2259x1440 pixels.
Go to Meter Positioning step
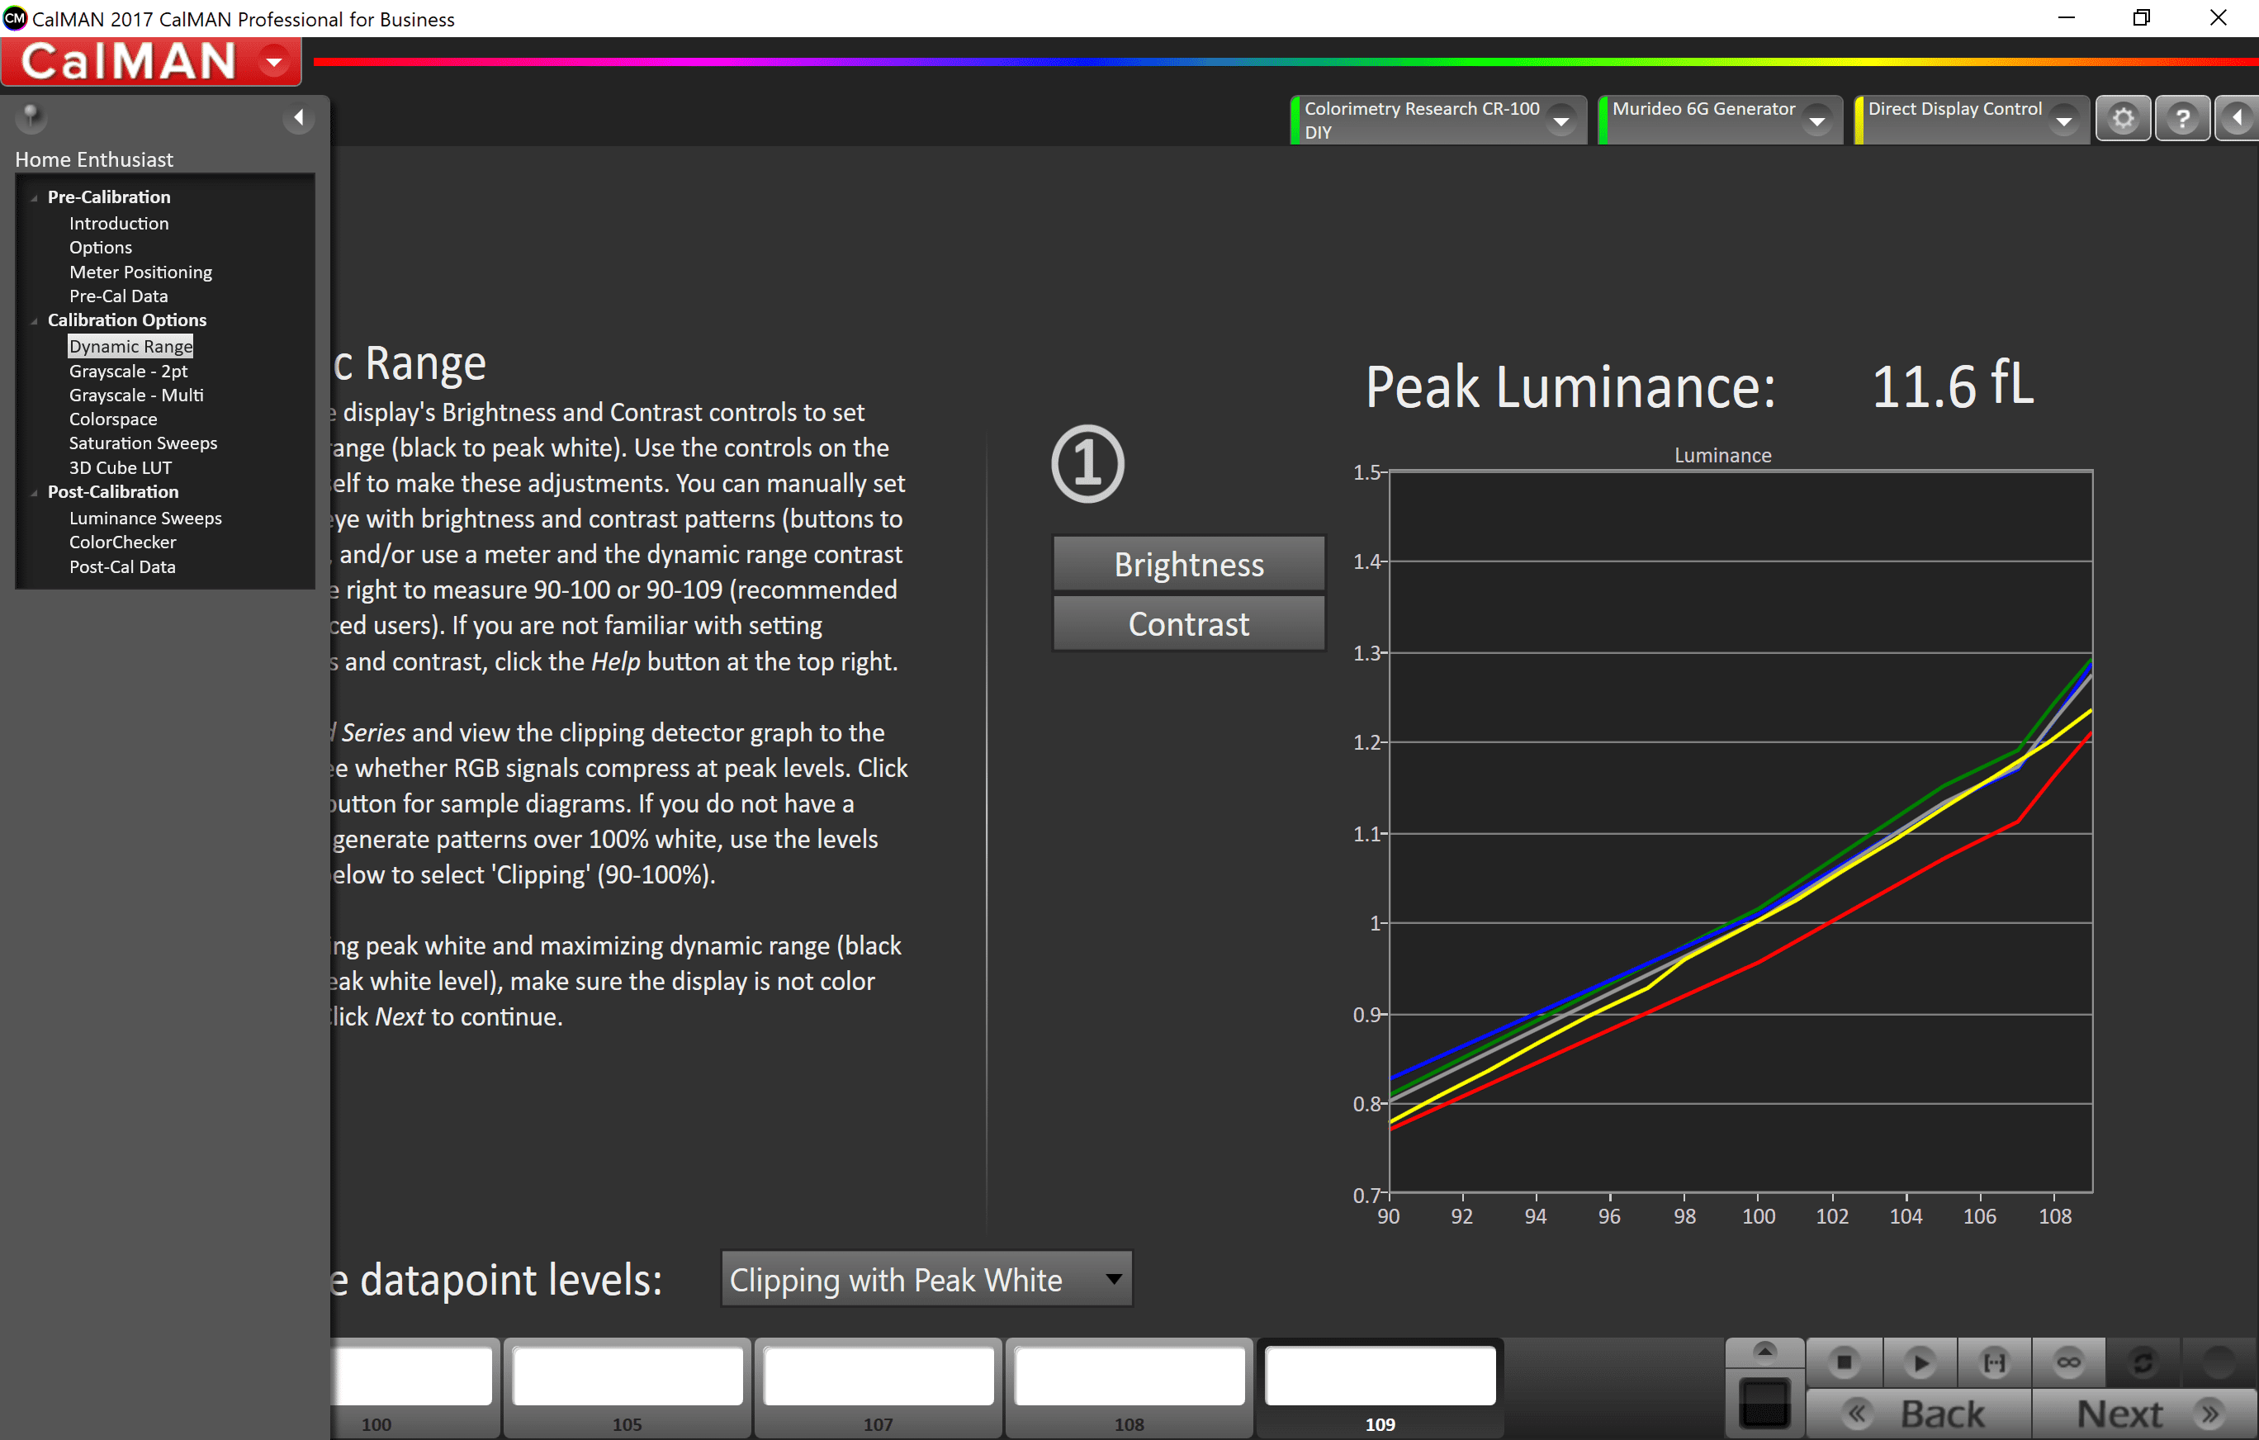[140, 272]
